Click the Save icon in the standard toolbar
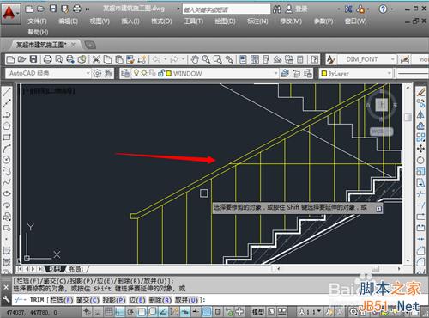This screenshot has height=318, width=429. coord(33,59)
